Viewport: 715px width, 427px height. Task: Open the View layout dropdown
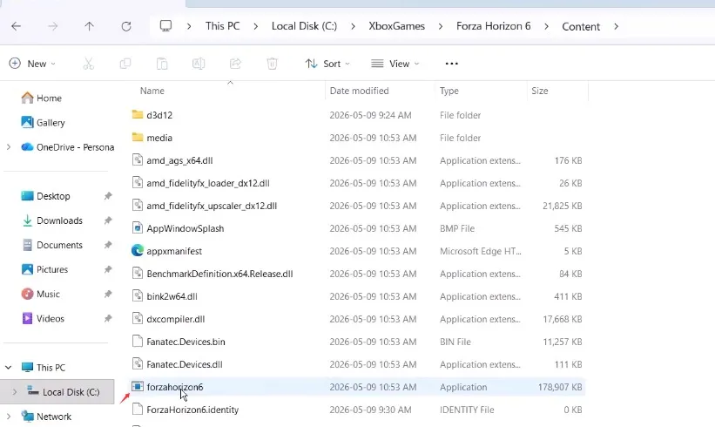pos(395,64)
